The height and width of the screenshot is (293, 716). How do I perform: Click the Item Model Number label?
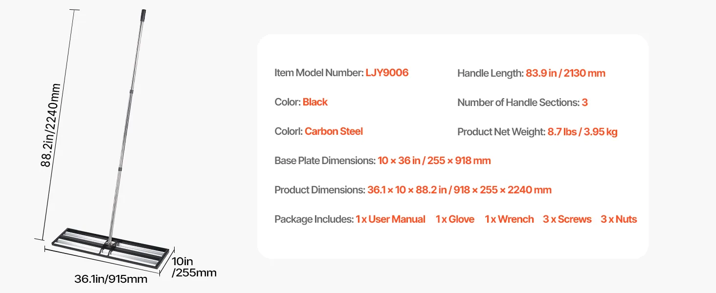[319, 73]
